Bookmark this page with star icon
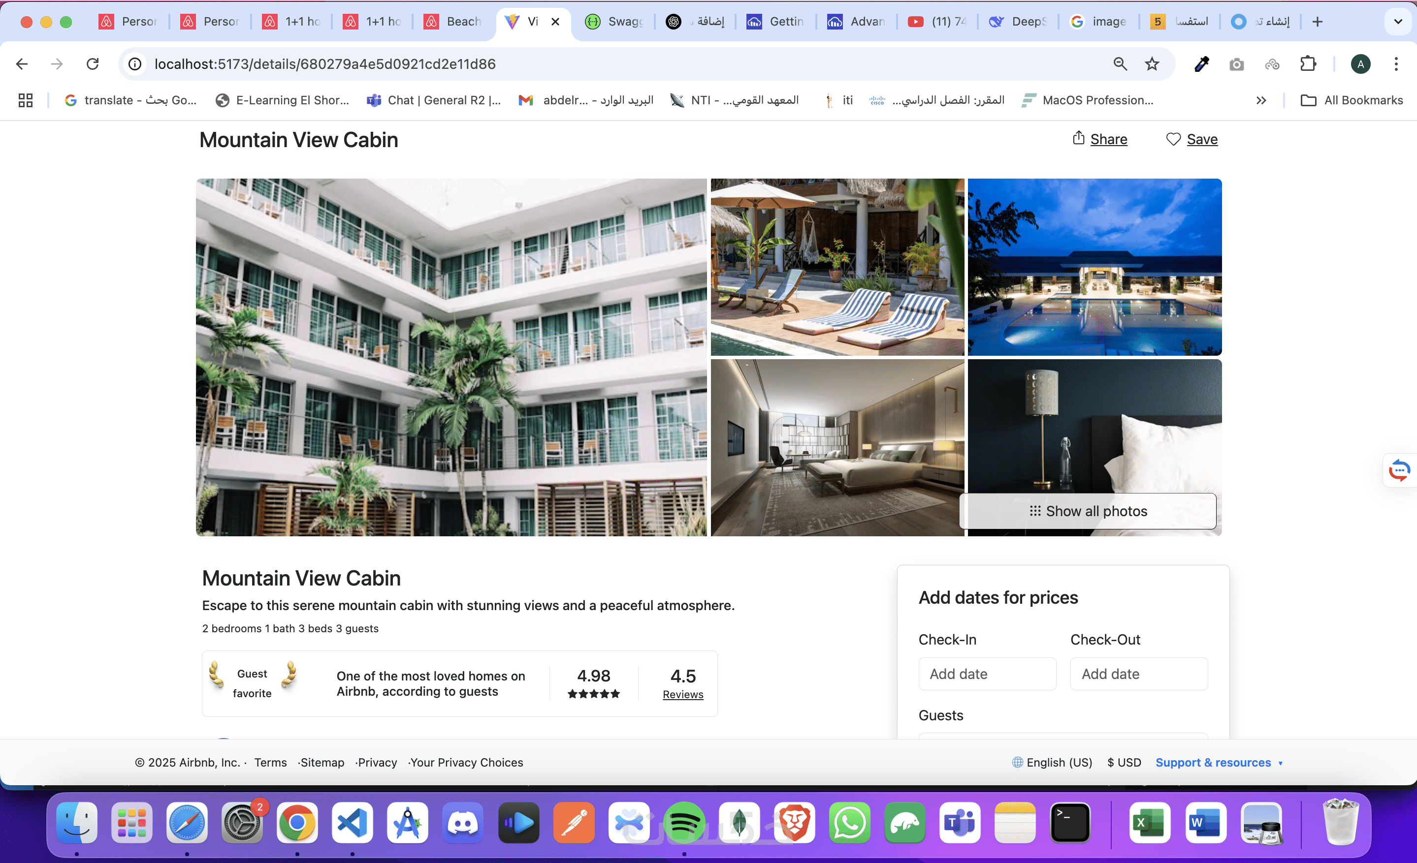Image resolution: width=1417 pixels, height=863 pixels. (1152, 64)
